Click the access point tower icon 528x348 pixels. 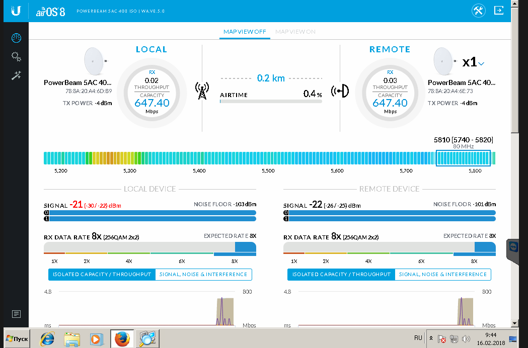tap(202, 91)
